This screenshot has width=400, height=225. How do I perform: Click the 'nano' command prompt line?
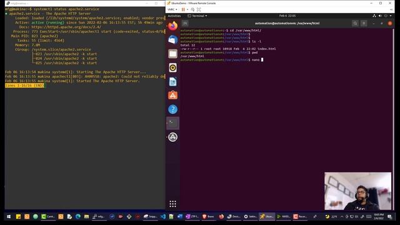click(x=221, y=60)
